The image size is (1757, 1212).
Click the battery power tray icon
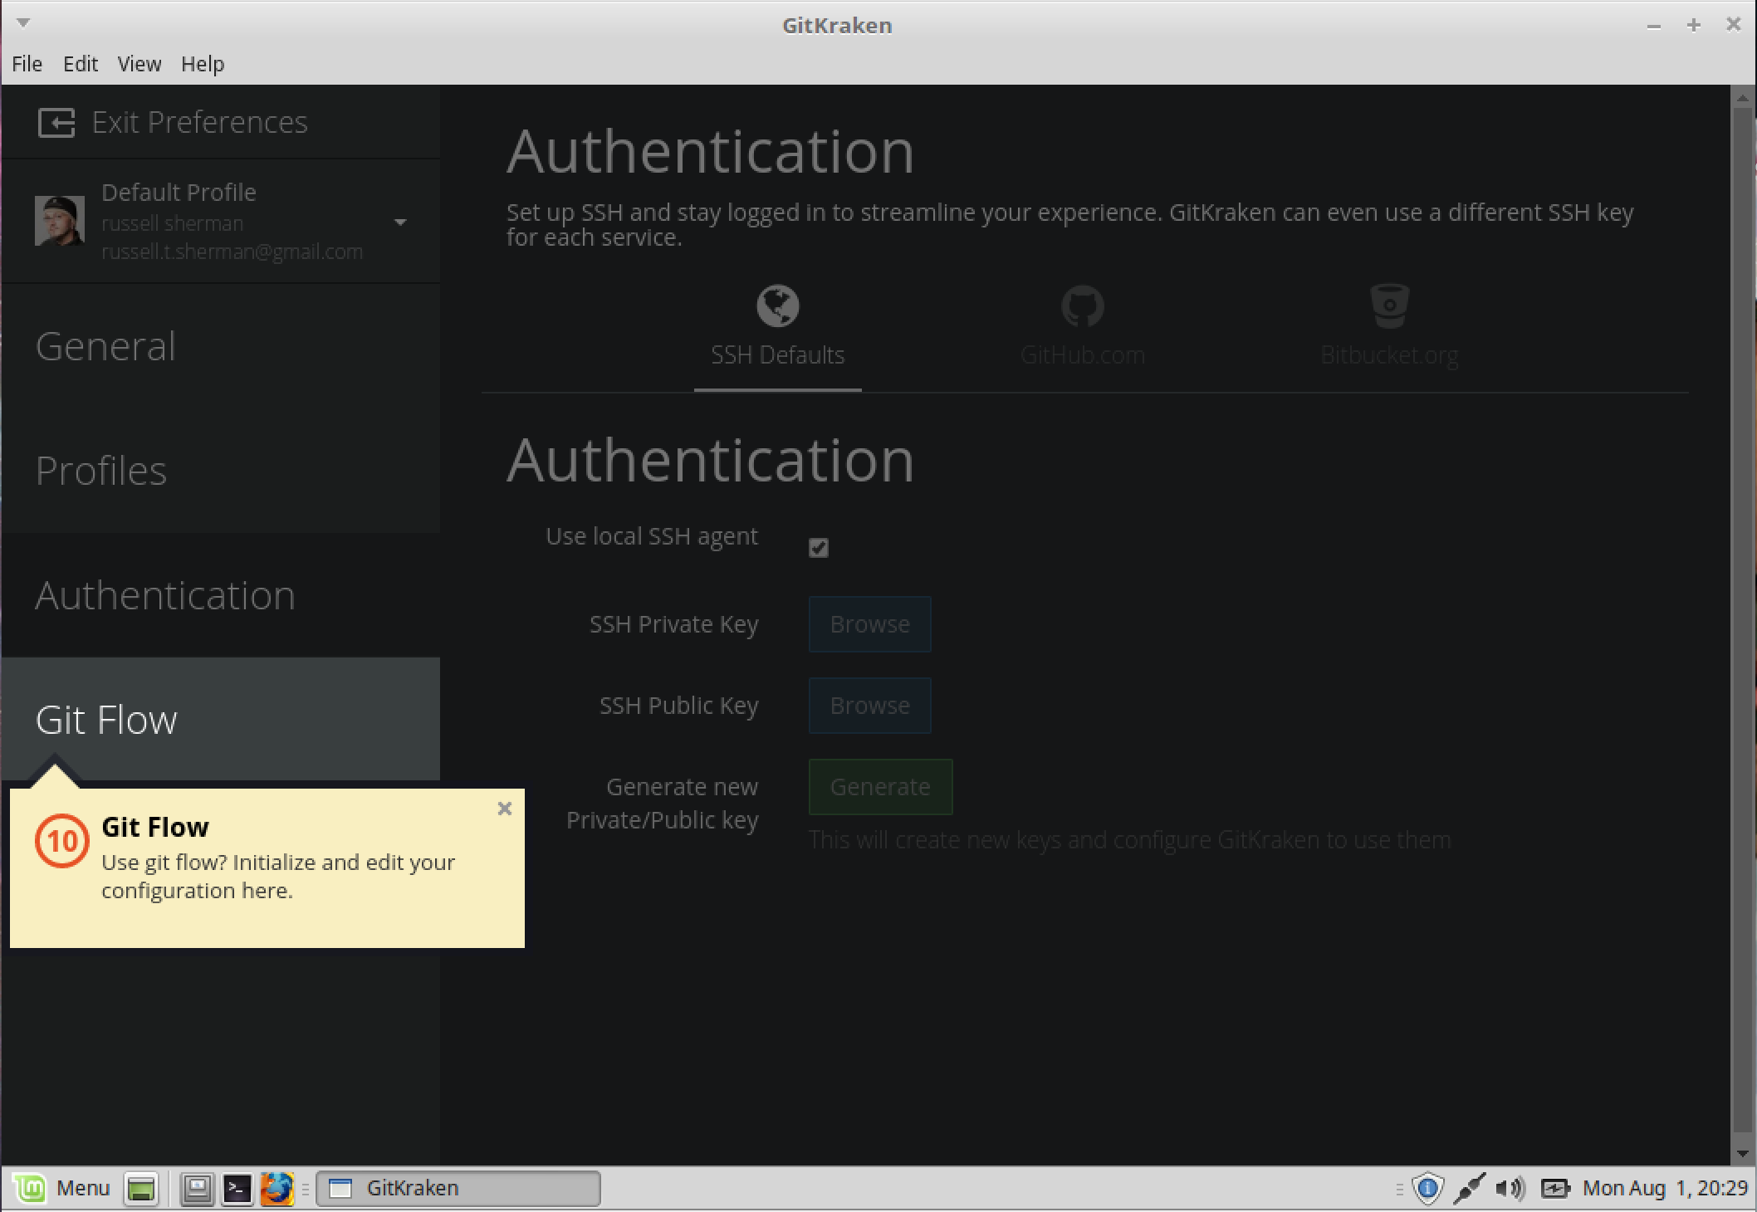[x=1555, y=1189]
